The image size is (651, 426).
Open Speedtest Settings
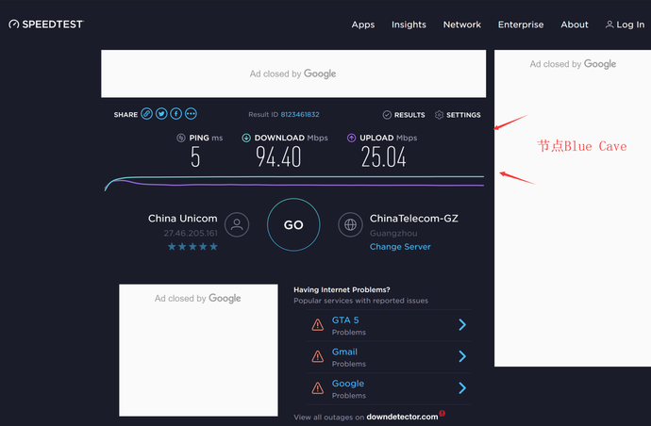(458, 115)
